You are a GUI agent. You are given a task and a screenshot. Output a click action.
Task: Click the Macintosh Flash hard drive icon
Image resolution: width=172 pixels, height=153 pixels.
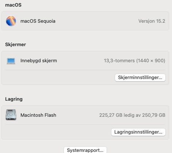11,115
